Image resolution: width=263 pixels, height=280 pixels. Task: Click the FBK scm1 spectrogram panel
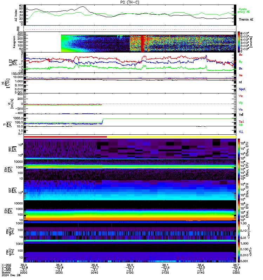[130, 252]
